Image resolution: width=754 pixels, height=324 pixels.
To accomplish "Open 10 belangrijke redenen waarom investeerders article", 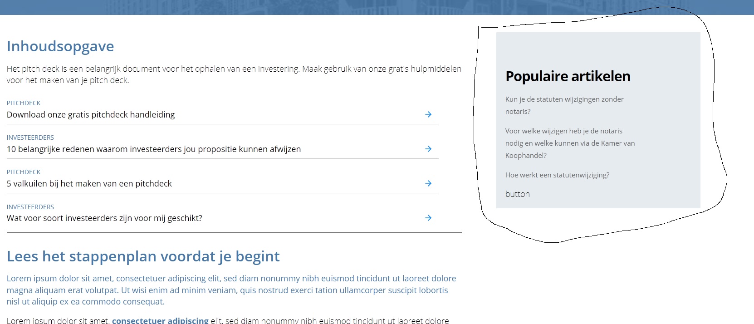I will [x=154, y=149].
